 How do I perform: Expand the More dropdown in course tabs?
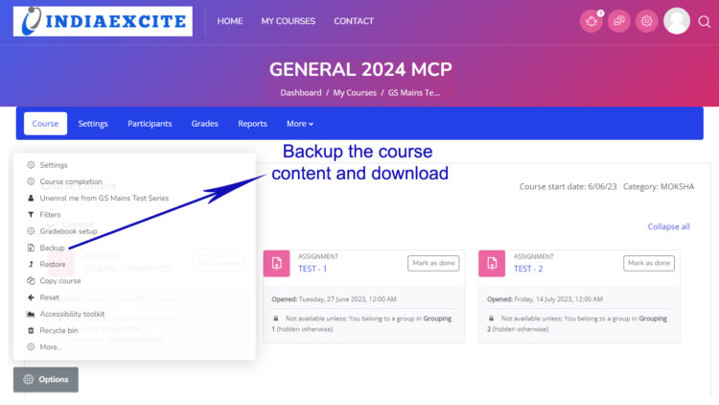tap(300, 124)
